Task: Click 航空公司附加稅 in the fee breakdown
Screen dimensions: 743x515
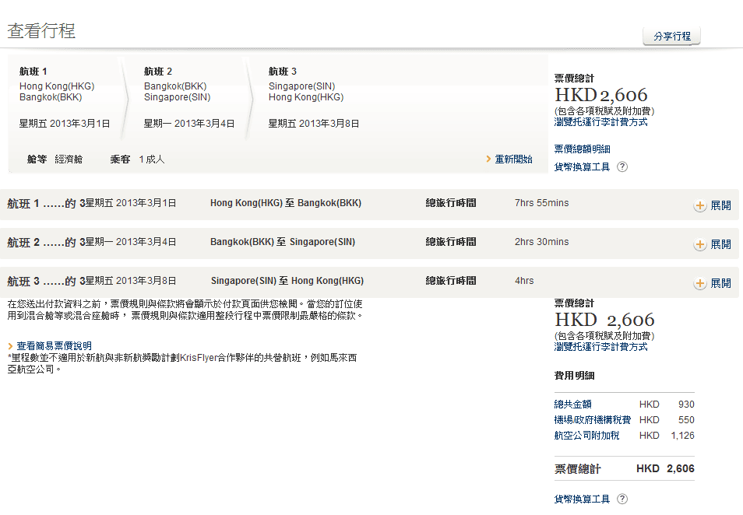Action: click(x=586, y=436)
